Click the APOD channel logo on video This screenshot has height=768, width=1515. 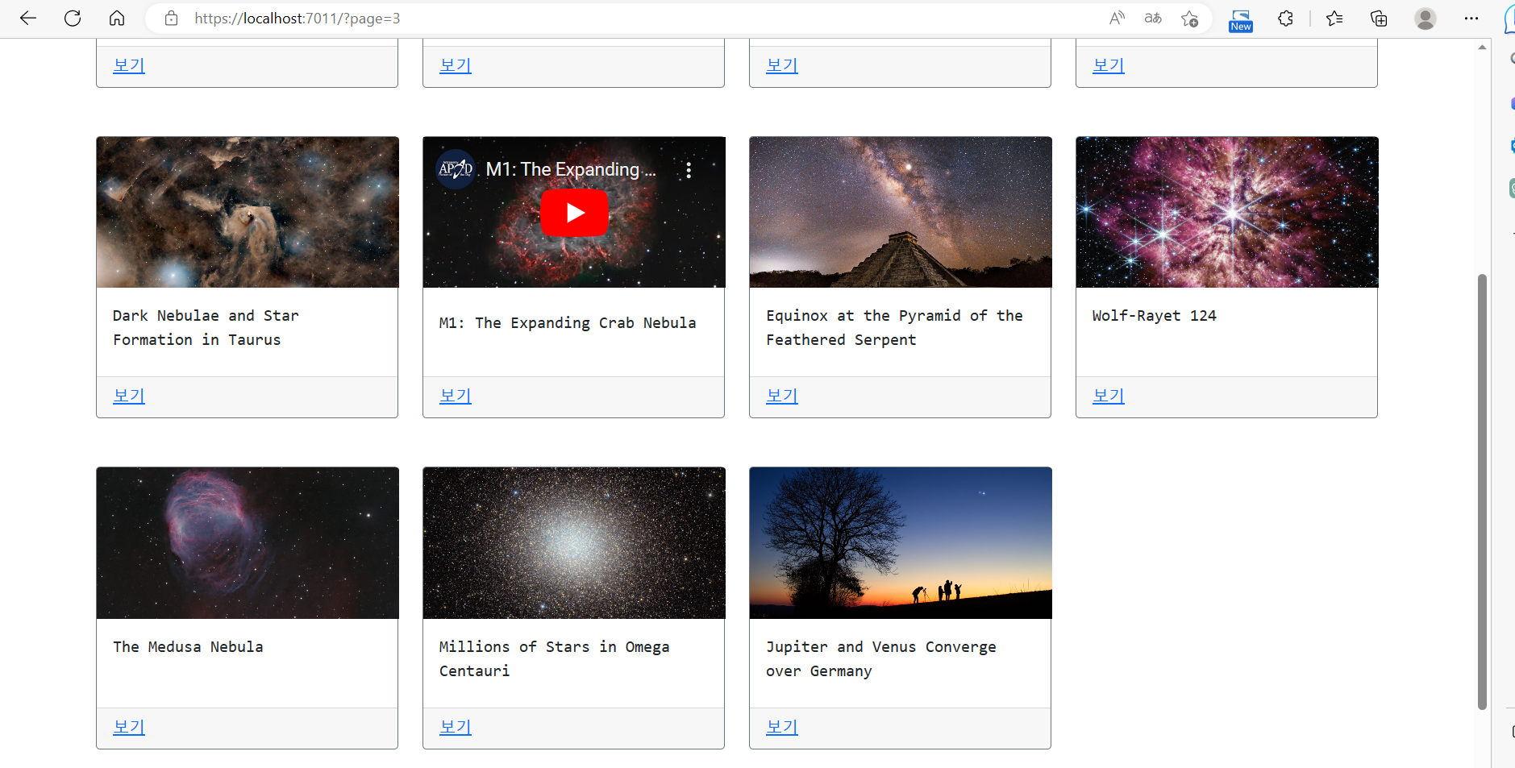point(456,169)
